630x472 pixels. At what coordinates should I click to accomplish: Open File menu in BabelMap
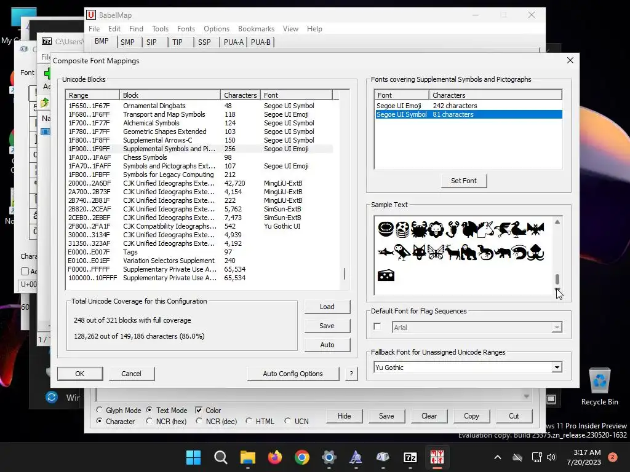94,29
